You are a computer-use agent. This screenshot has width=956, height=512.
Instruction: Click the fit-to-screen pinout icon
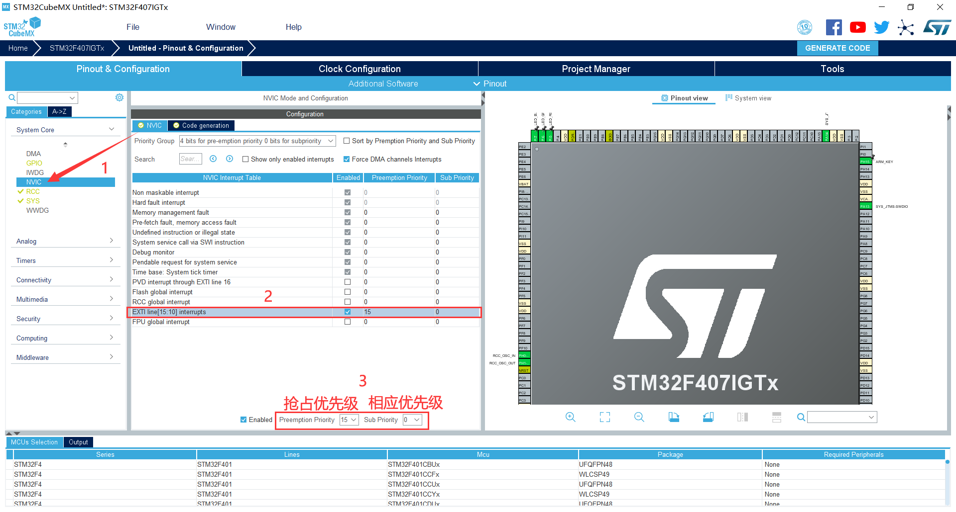click(604, 417)
